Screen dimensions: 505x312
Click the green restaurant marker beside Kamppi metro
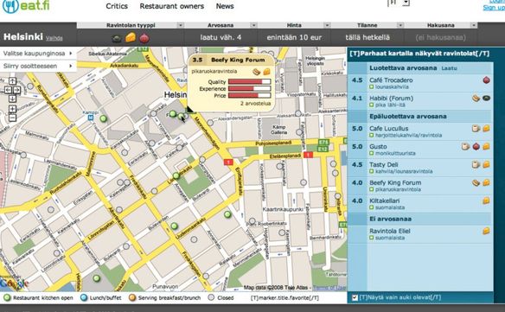[103, 118]
